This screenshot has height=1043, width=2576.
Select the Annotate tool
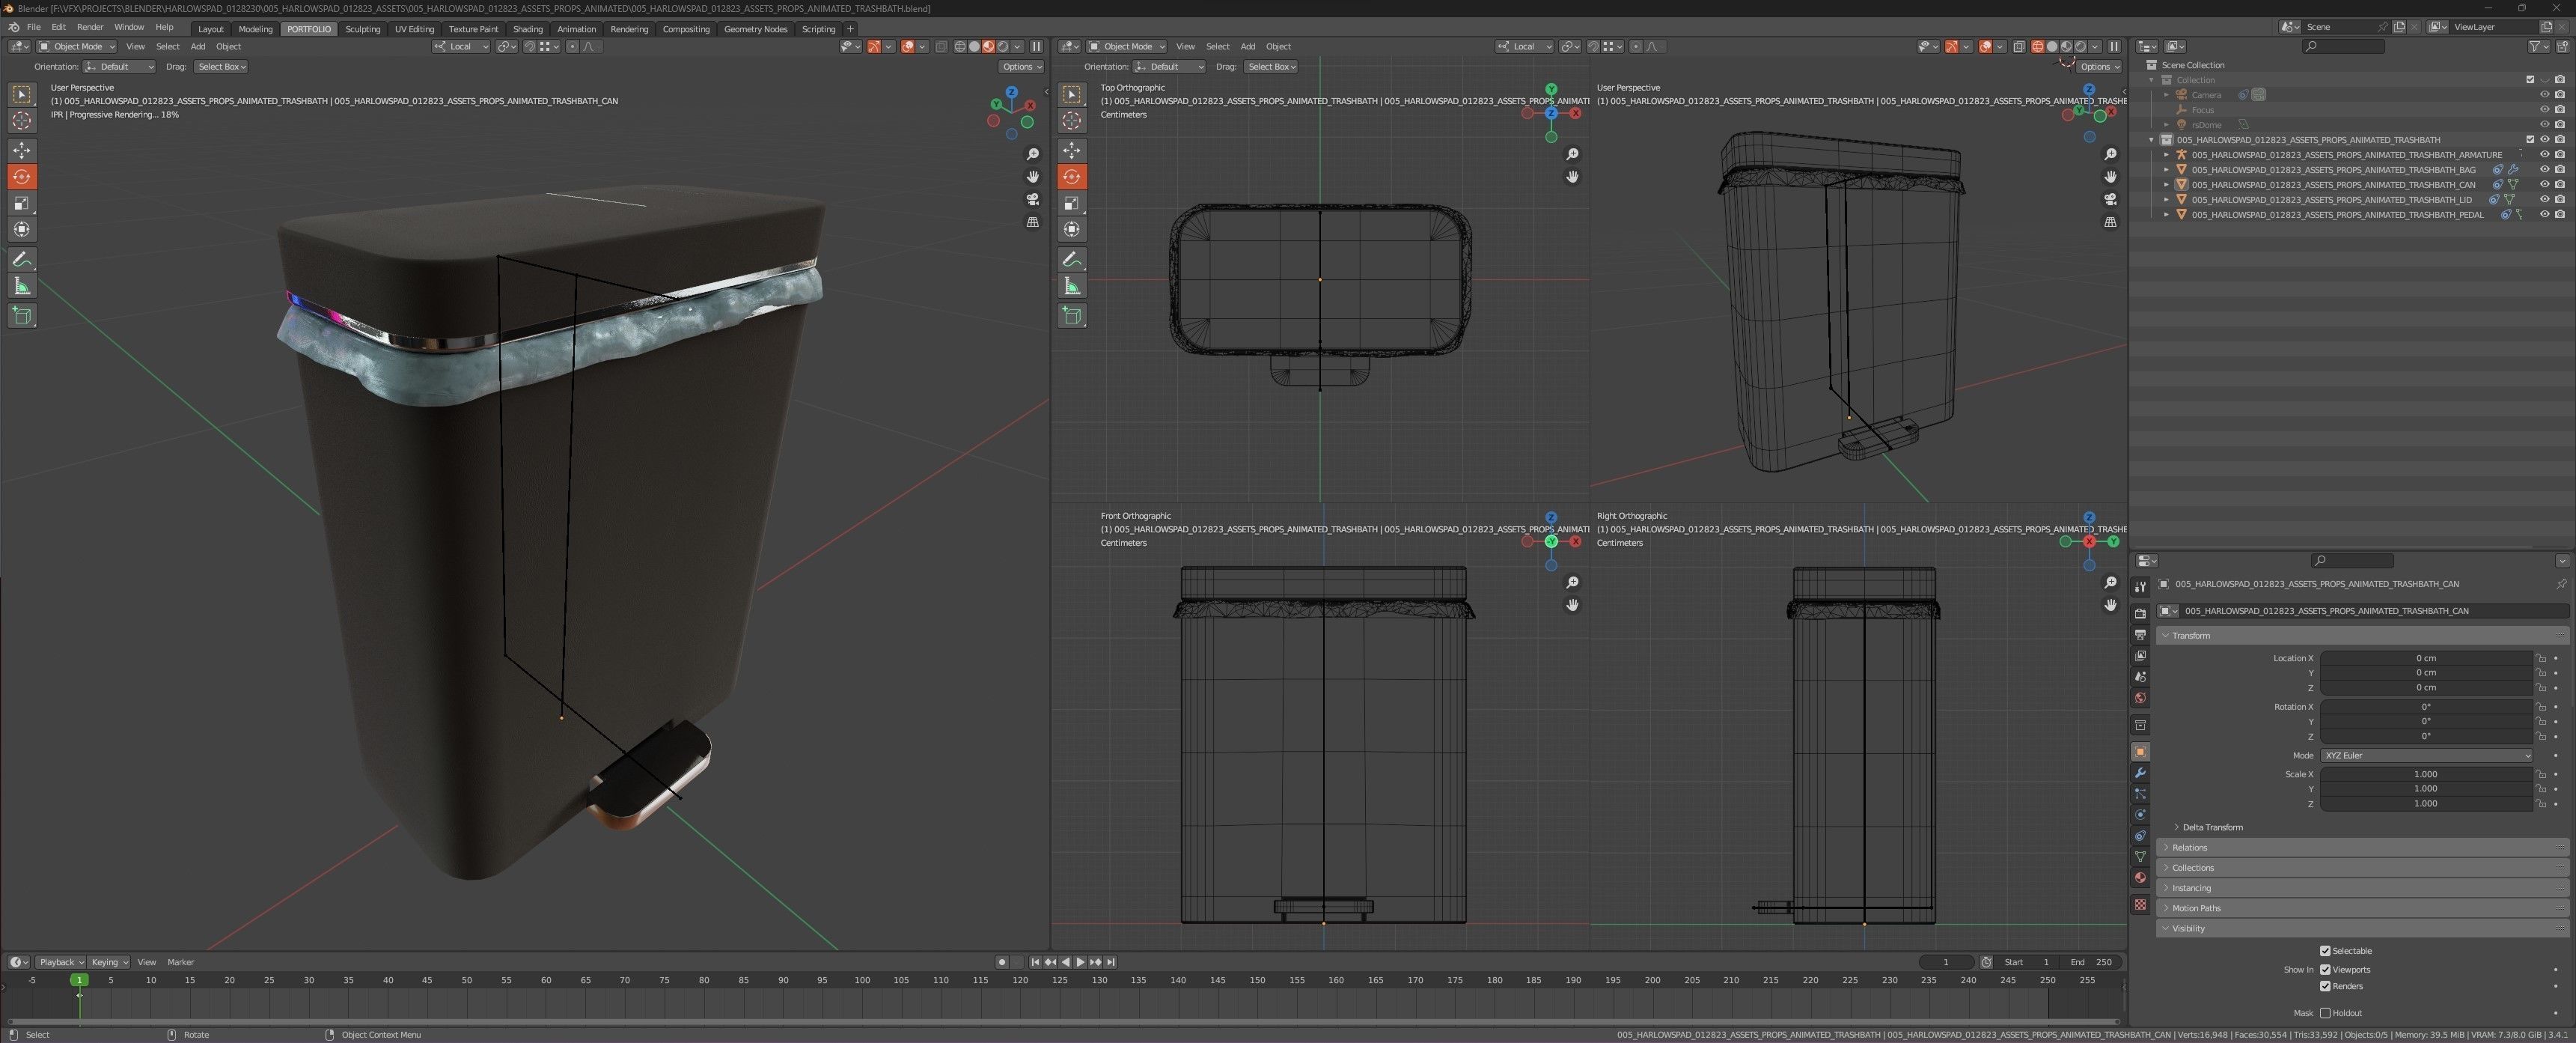tap(21, 259)
